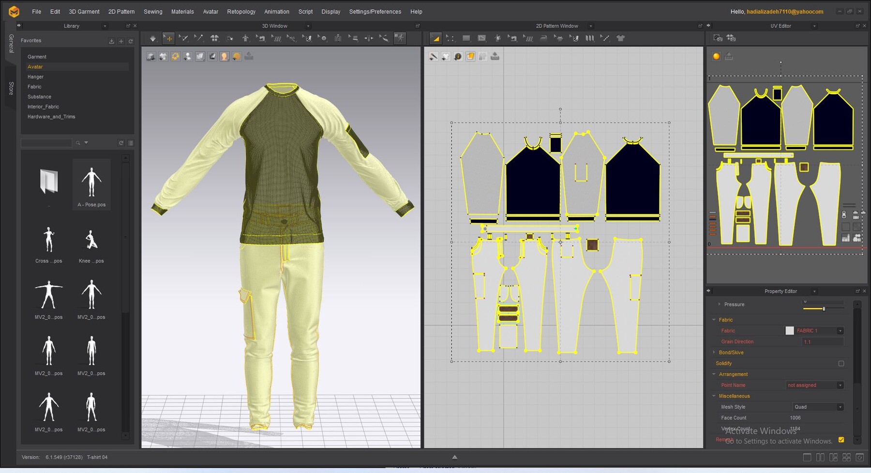Enable the Solidify checkbox in Property Editor
This screenshot has width=871, height=473.
click(x=841, y=363)
